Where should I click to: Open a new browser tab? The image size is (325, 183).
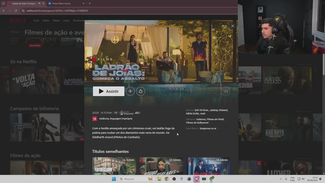[90, 4]
